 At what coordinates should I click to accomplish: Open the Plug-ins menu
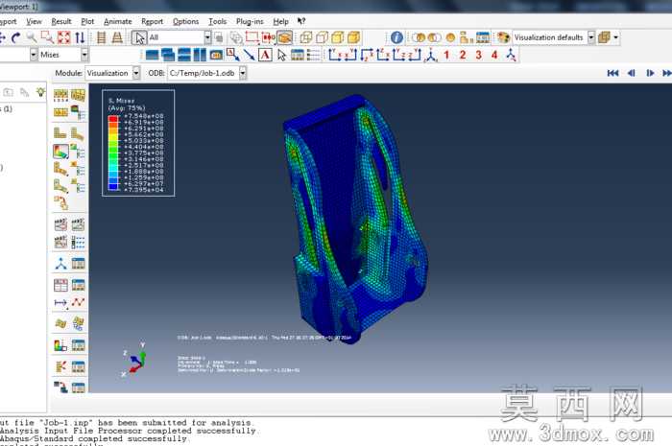point(250,21)
